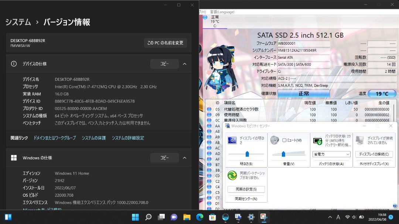
Task: Click the blue disk status orb above C:
Action: 205,17
